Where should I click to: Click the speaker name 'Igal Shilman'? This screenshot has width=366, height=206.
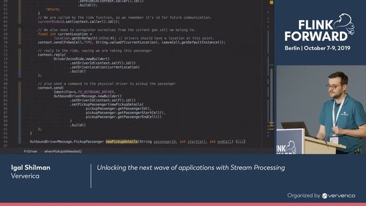[x=30, y=168]
